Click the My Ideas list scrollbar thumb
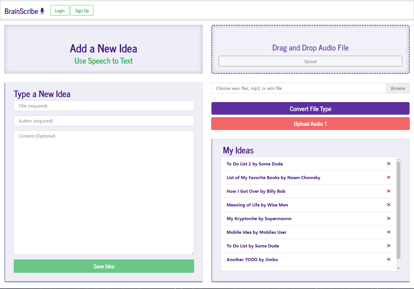414x289 pixels. (399, 210)
